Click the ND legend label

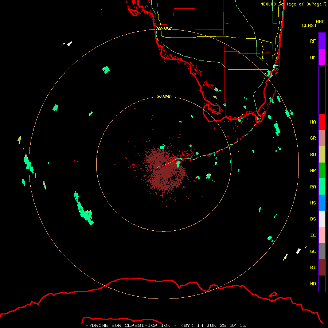pos(313,284)
